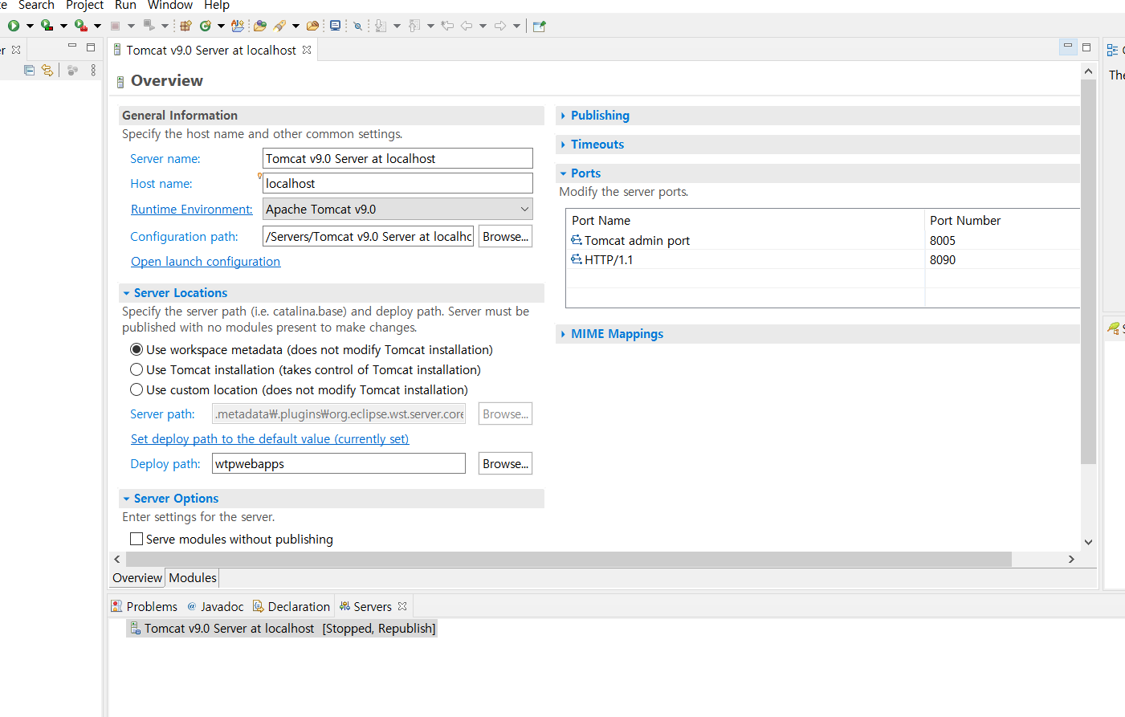
Task: Click Browse next to Deploy path
Action: pos(505,463)
